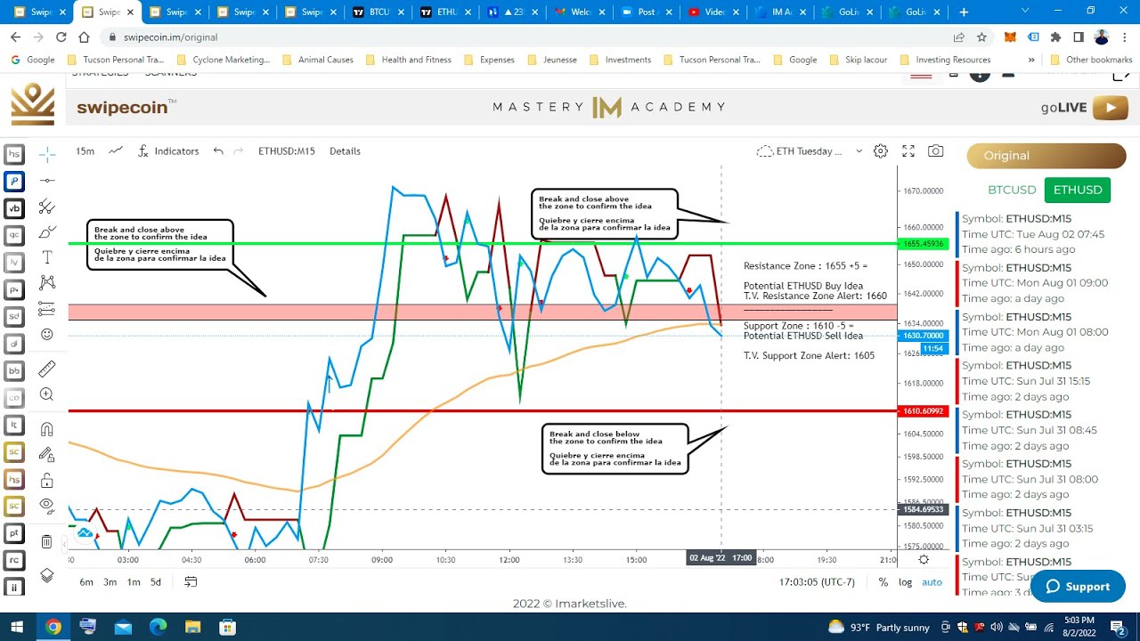Take a chart snapshot with camera
Screen dimensions: 1140x641
pyautogui.click(x=935, y=151)
